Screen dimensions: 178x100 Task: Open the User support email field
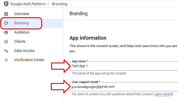124,87
